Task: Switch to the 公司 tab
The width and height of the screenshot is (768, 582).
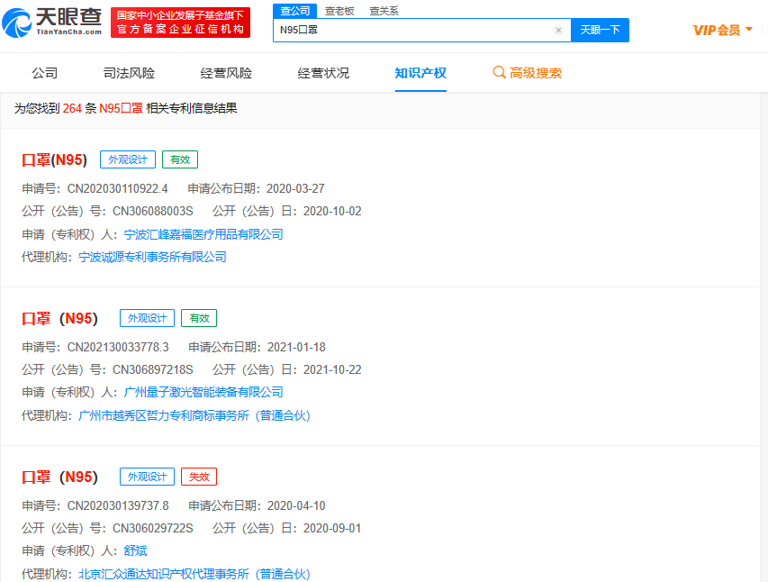Action: click(45, 73)
